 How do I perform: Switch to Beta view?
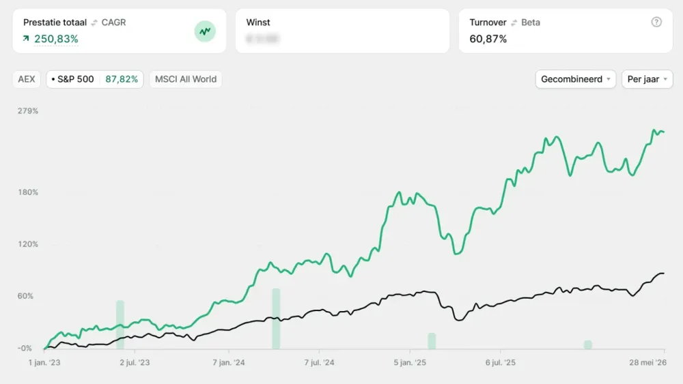pos(531,23)
